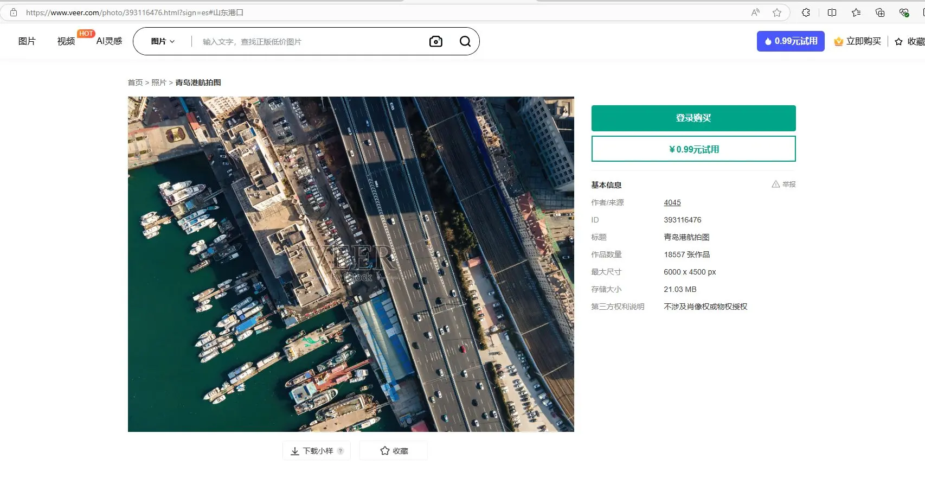Click the camera image-search icon

click(435, 41)
